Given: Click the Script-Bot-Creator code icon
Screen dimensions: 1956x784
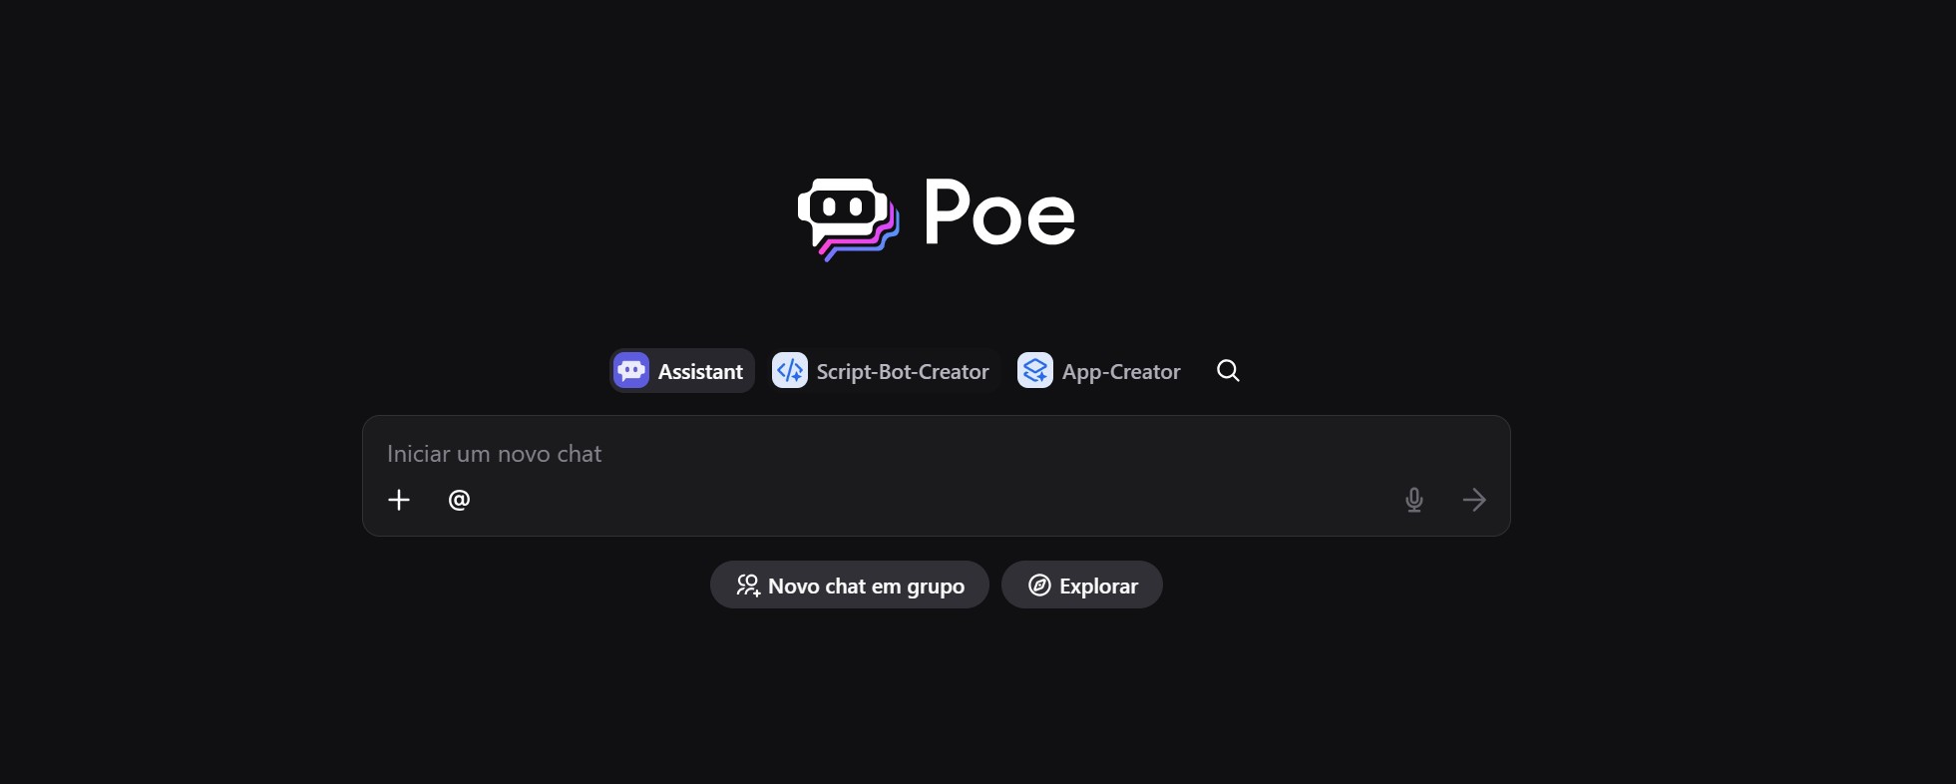Looking at the screenshot, I should pyautogui.click(x=790, y=371).
